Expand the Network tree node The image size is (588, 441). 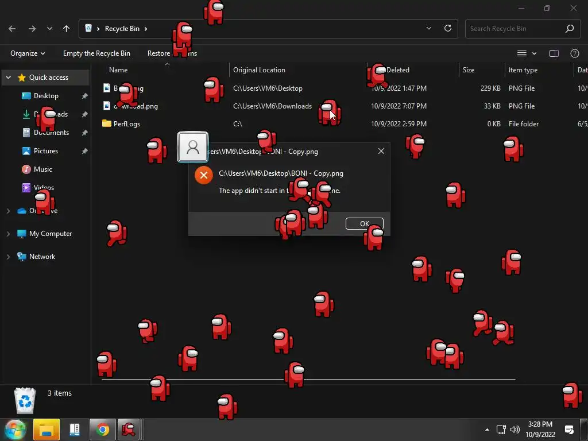8,257
